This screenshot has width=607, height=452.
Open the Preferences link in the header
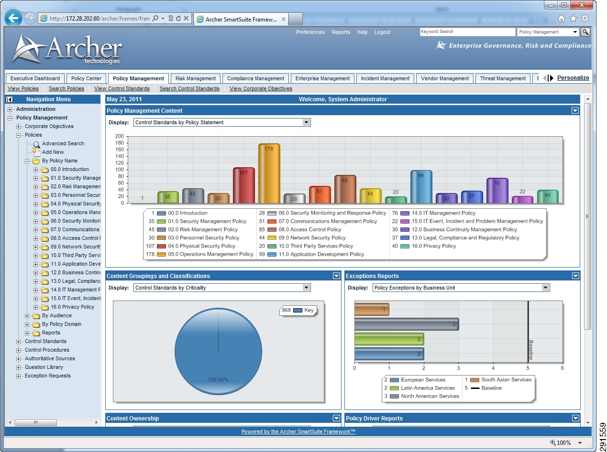point(310,32)
